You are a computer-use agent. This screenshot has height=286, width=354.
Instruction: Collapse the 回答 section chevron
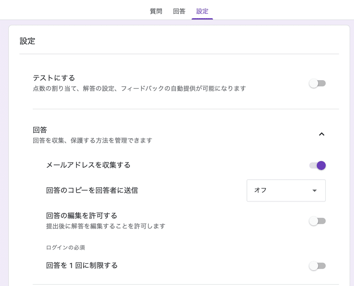[x=322, y=134]
